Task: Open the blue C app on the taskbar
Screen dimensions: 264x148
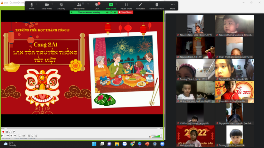Action: tap(140, 144)
